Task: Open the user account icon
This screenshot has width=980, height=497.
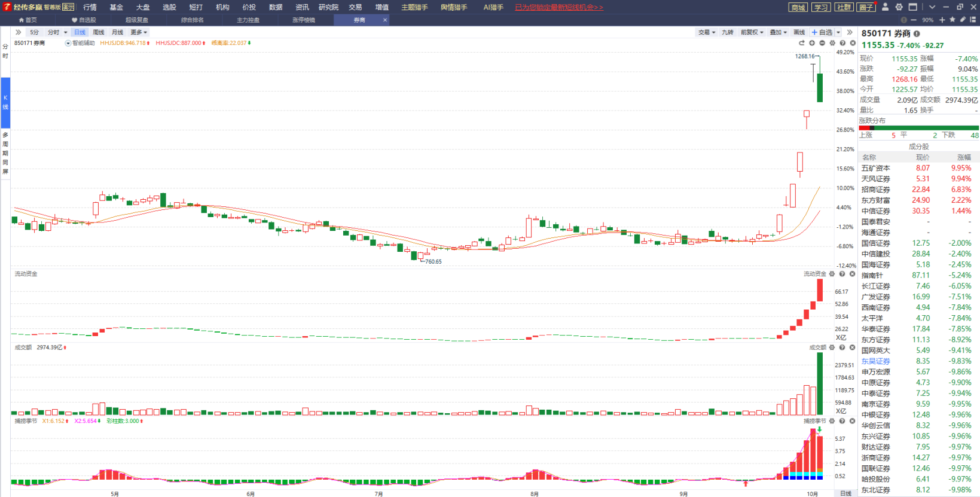Action: pyautogui.click(x=886, y=7)
